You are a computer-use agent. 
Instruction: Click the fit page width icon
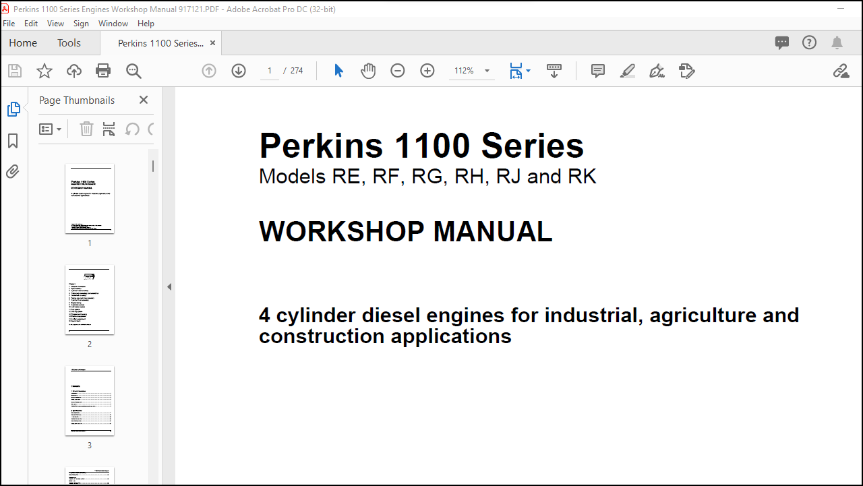(516, 71)
